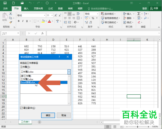Open the font name dropdown
The width and height of the screenshot is (162, 129).
[x=44, y=16]
